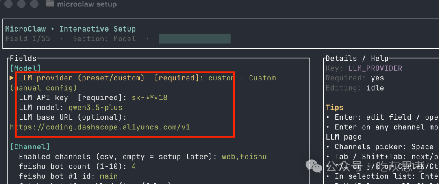
Task: Select the LLM model qwen3.5-plus field
Action: [70, 108]
